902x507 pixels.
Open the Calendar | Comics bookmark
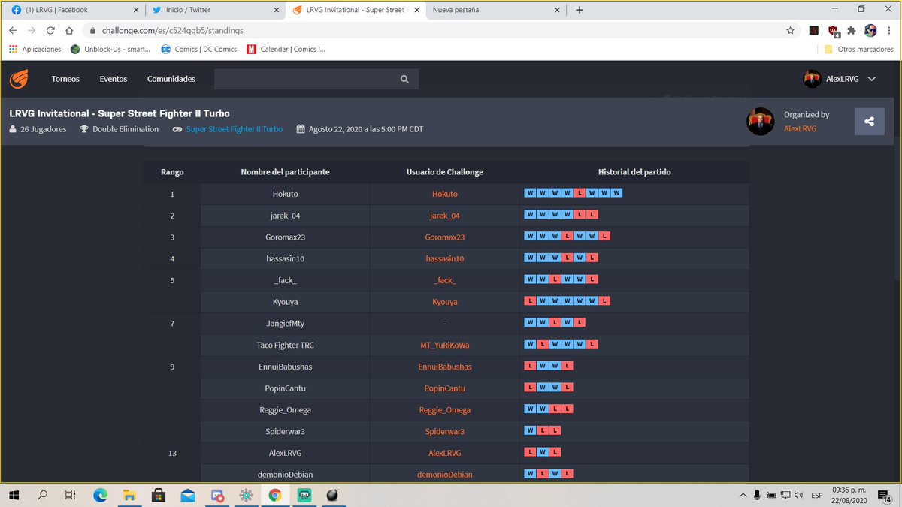point(286,50)
